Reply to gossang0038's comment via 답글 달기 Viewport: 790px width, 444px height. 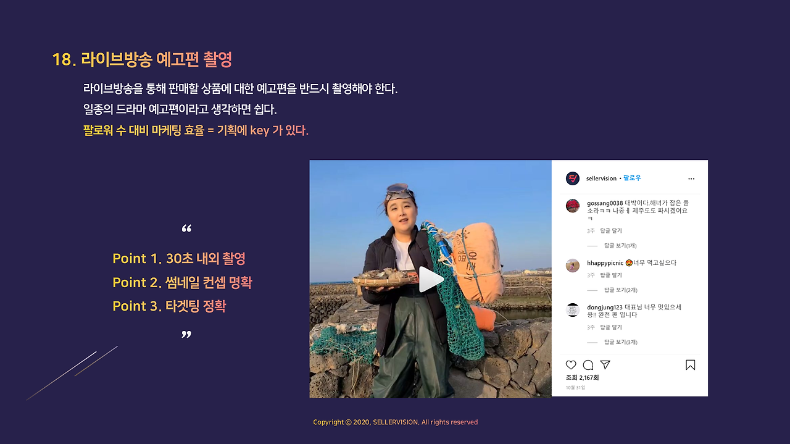[x=611, y=231]
